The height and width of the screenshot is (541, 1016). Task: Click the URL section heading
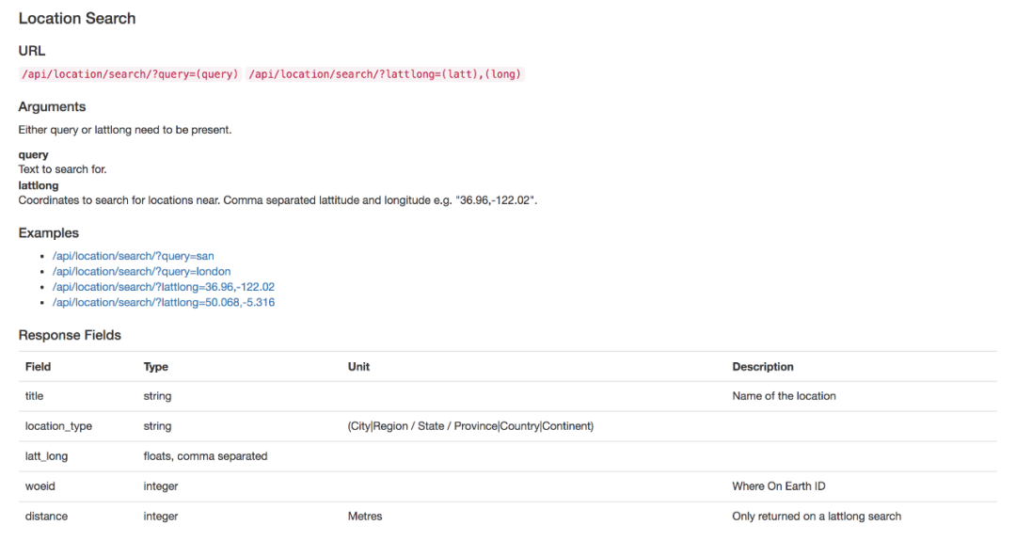(x=32, y=51)
